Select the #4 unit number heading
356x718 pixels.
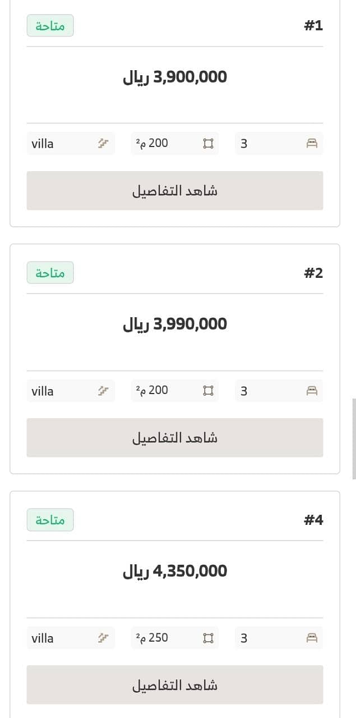(x=313, y=520)
